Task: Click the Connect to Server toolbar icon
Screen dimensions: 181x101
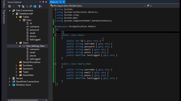Action: coord(23,6)
